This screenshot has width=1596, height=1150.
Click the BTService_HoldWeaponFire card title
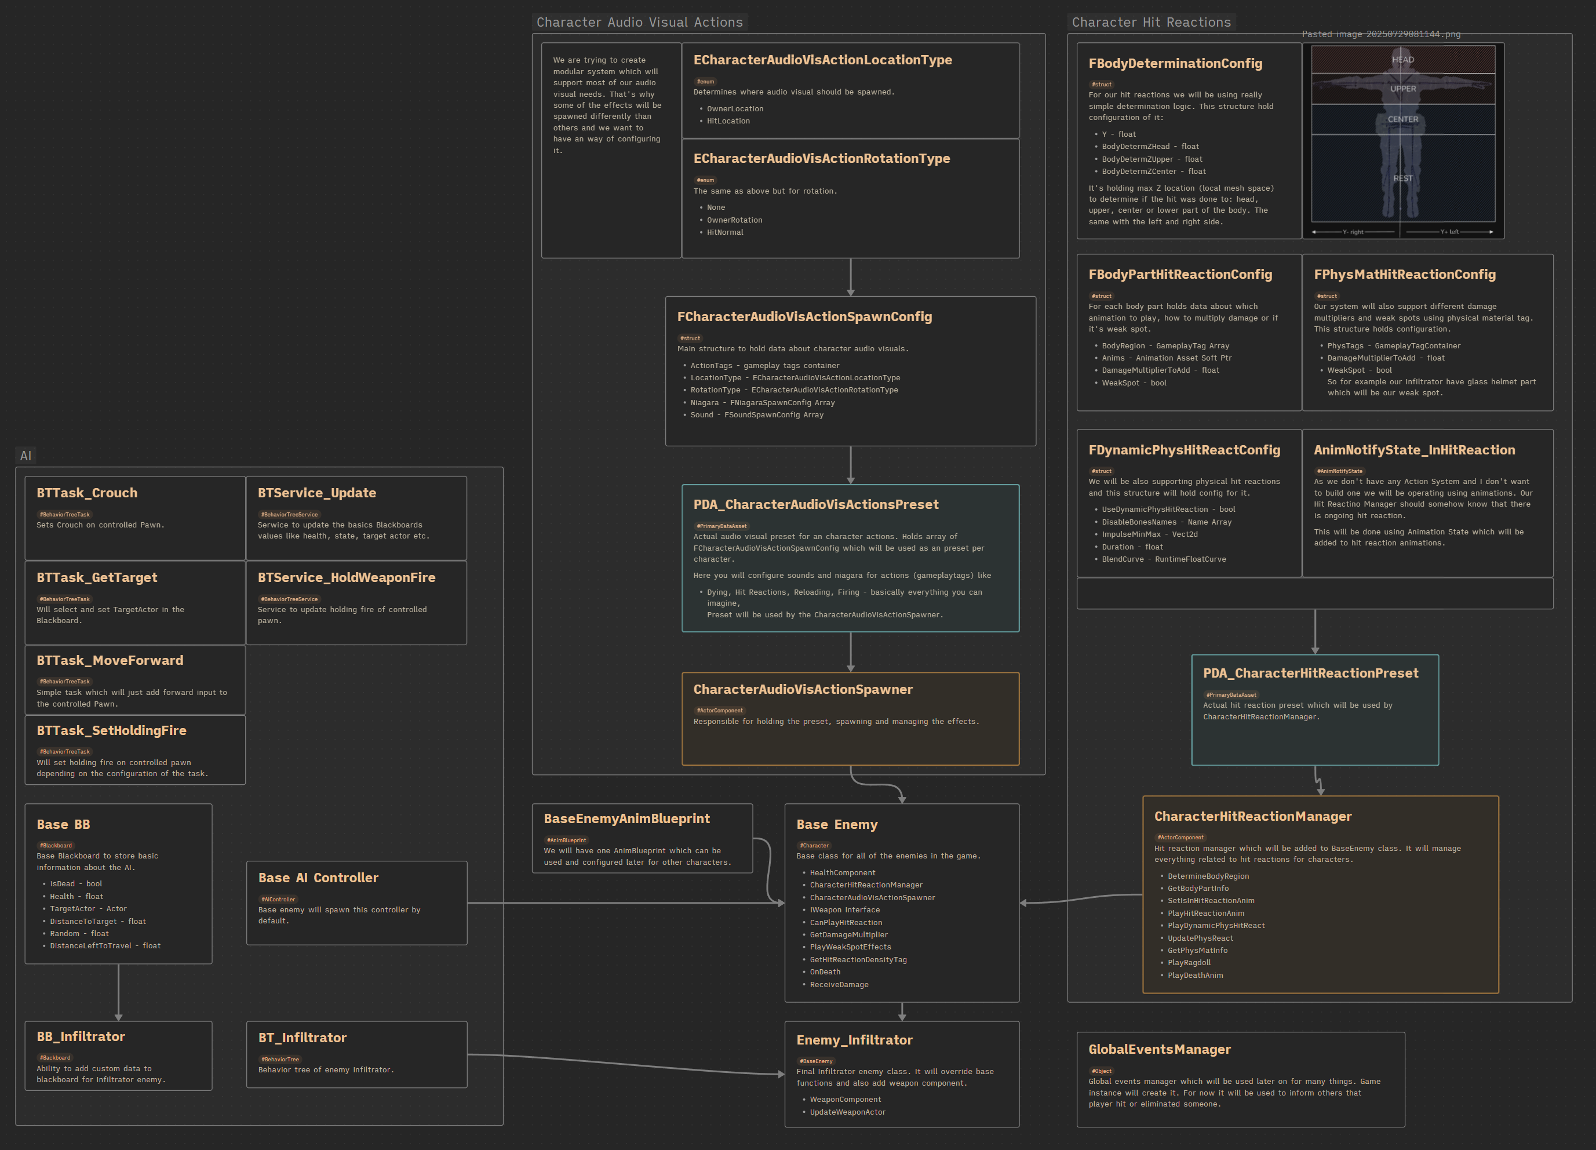click(x=346, y=577)
